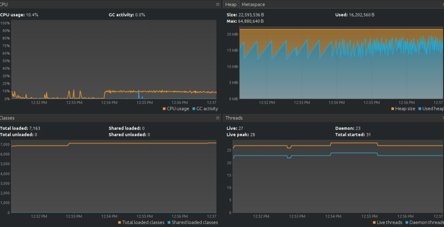Viewport: 444px width, 227px height.
Task: Click the GC activity legend entry
Action: point(205,109)
